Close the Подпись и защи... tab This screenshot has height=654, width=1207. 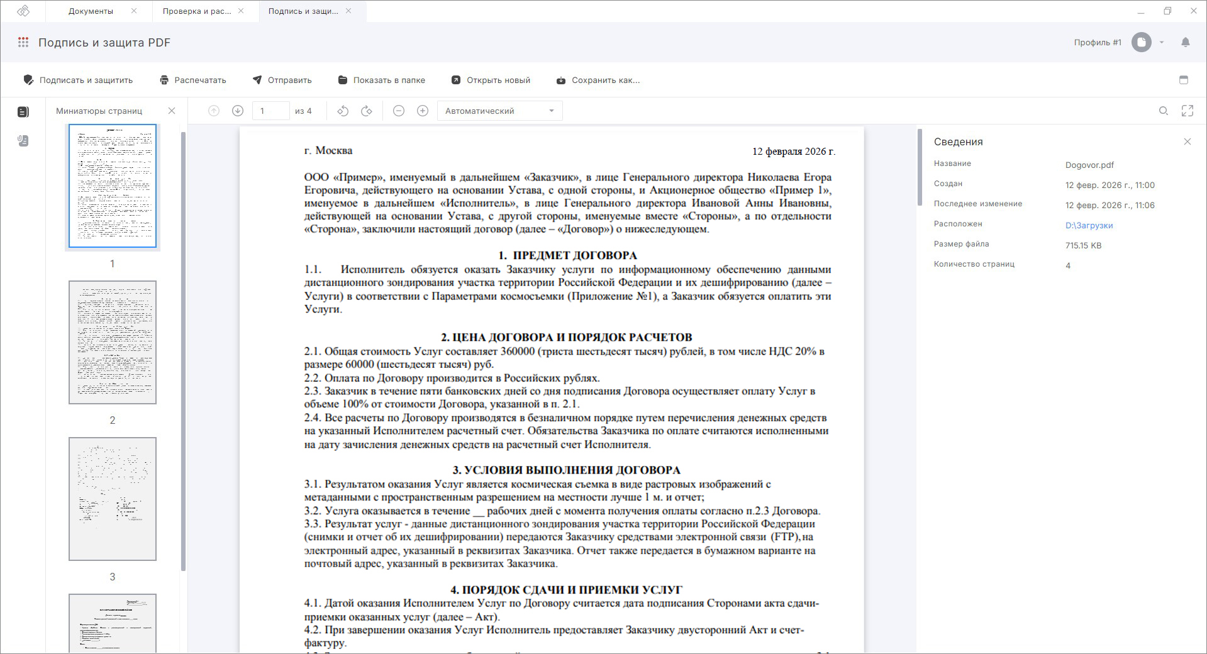point(348,11)
